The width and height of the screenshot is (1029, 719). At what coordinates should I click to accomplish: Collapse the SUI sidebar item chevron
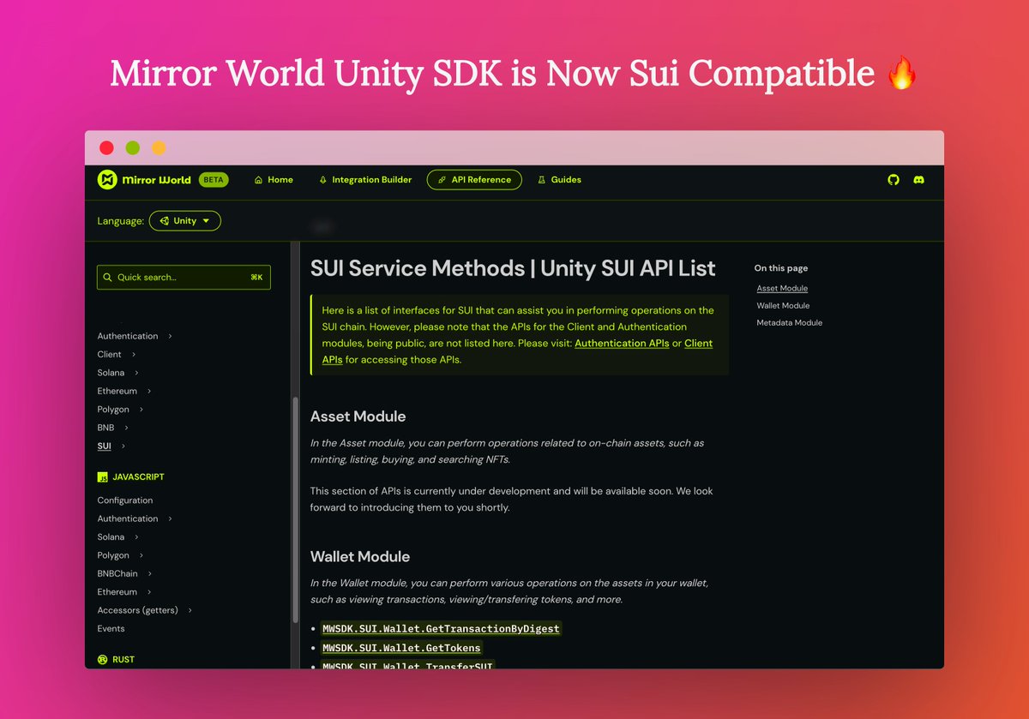pyautogui.click(x=123, y=446)
